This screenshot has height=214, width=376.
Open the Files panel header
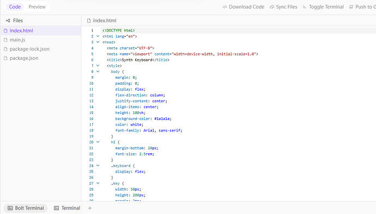pyautogui.click(x=14, y=21)
